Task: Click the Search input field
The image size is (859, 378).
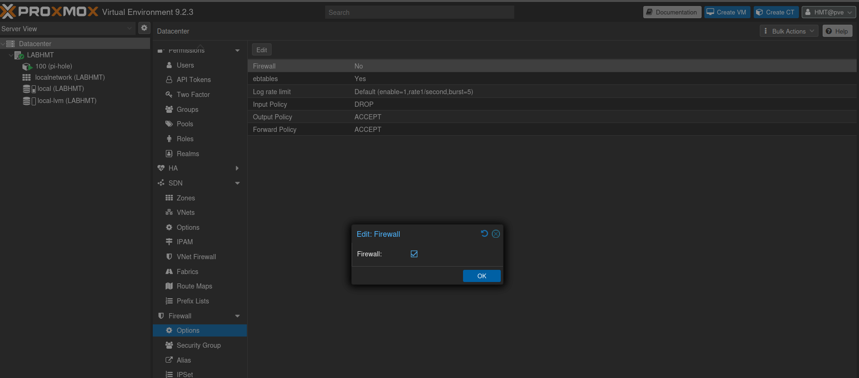Action: click(420, 12)
